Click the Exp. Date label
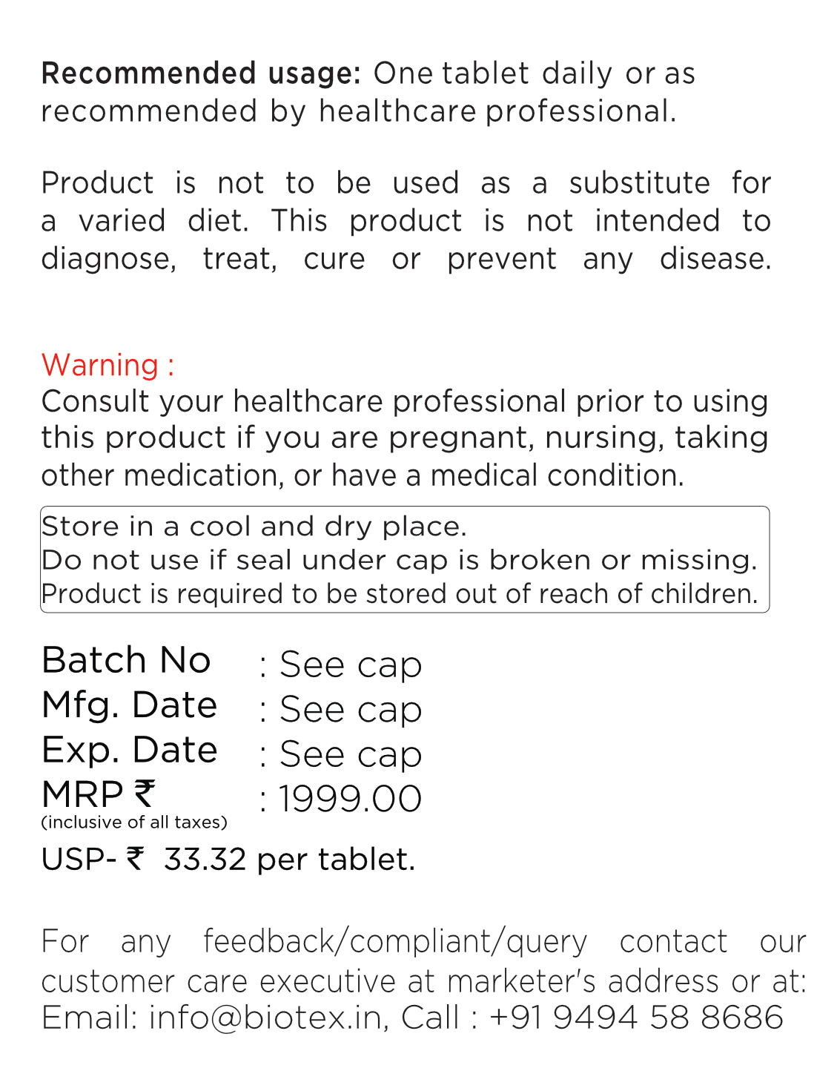Image resolution: width=837 pixels, height=1091 pixels. 130,750
